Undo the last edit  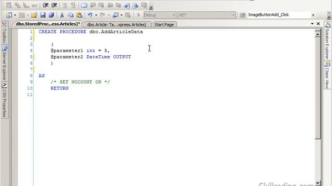pos(90,15)
